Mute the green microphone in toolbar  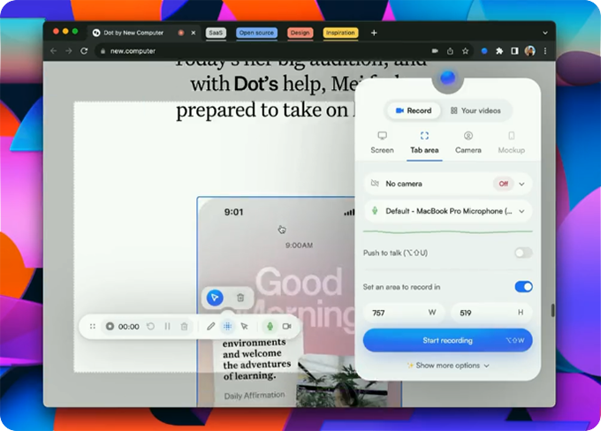[270, 327]
